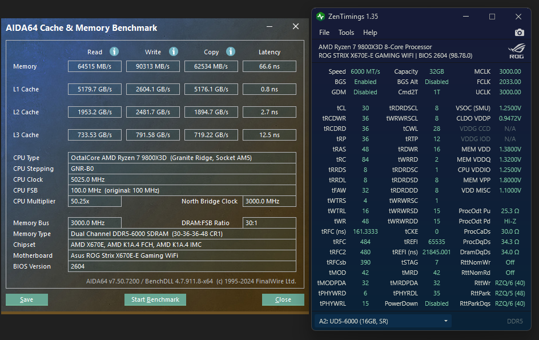Click the Copy info icon in AIDA64
Image resolution: width=539 pixels, height=340 pixels.
click(231, 51)
